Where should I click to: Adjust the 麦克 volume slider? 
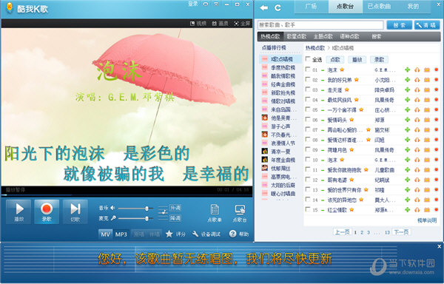tap(135, 218)
